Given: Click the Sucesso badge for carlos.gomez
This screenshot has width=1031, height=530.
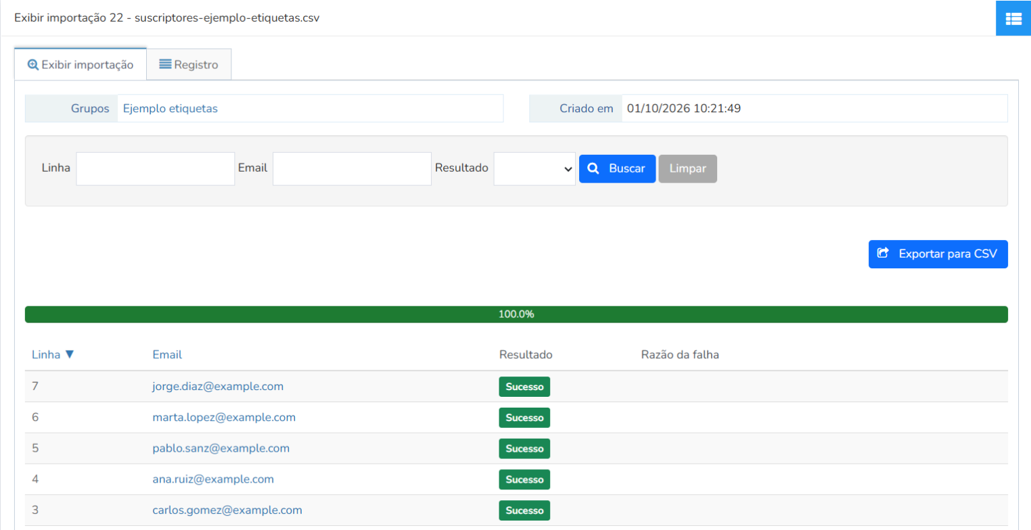Looking at the screenshot, I should pyautogui.click(x=524, y=511).
